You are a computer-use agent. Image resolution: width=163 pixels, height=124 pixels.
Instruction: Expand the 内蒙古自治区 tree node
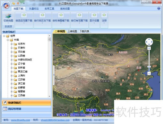(12, 60)
